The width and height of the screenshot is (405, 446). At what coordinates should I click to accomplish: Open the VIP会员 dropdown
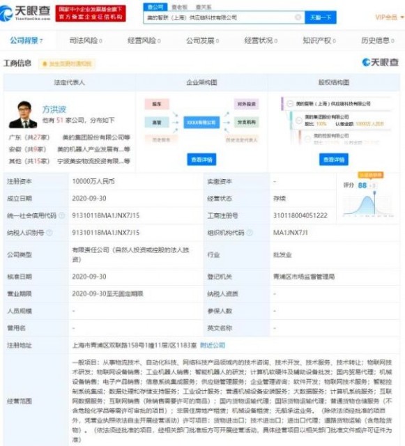389,17
